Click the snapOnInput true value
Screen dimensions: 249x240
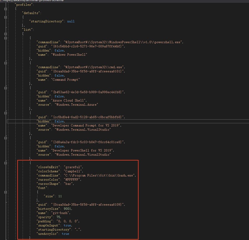[x=67, y=225]
